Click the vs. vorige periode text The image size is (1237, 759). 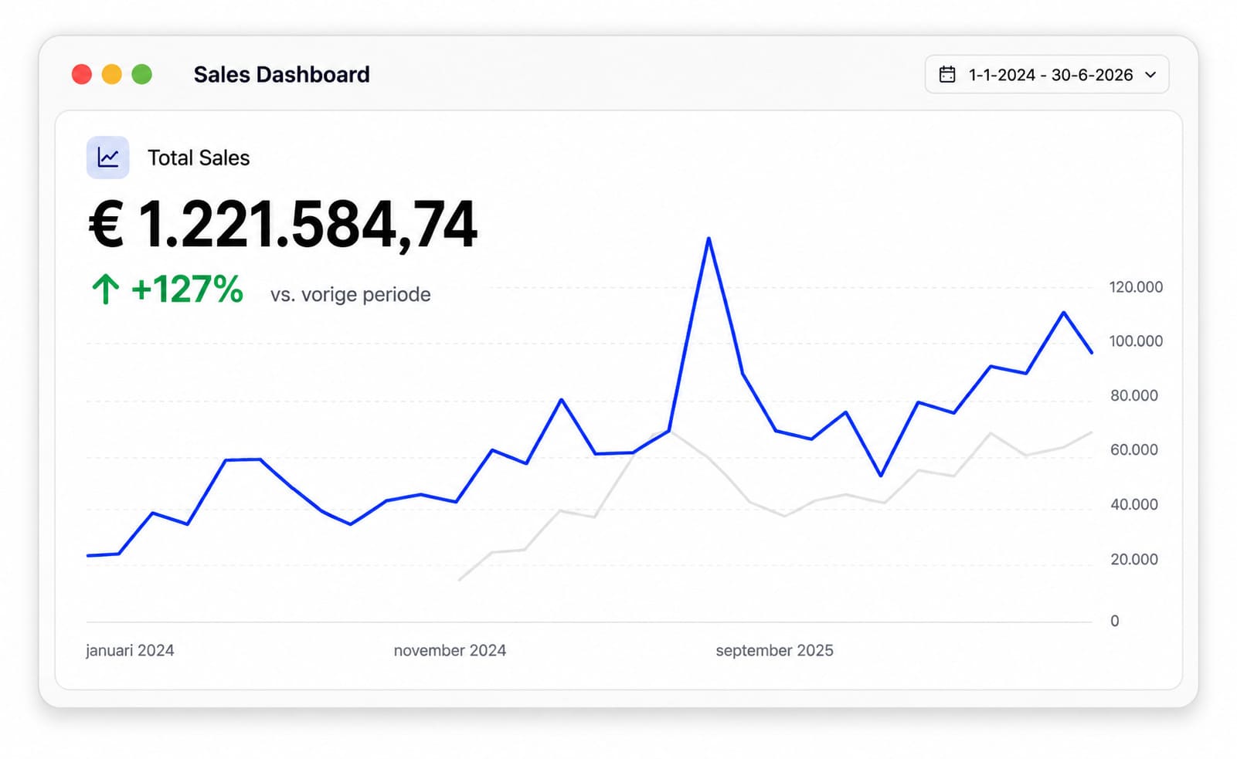[351, 295]
